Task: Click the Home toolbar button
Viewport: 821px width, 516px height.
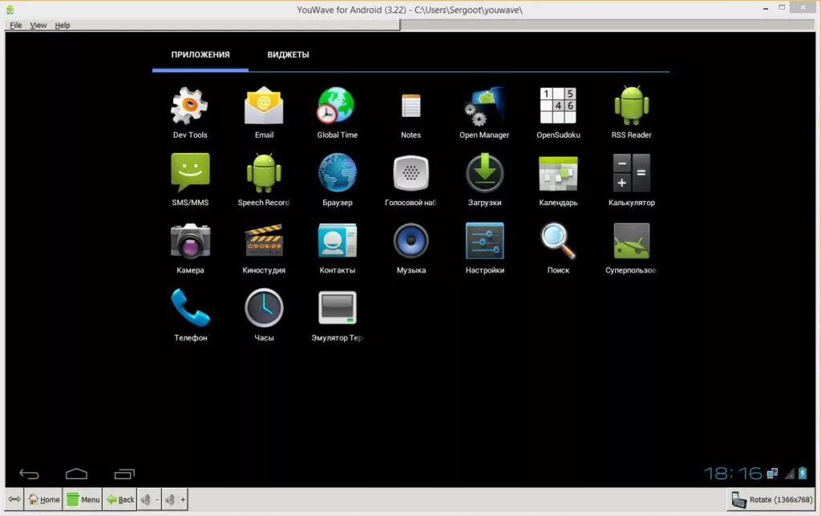Action: point(43,500)
